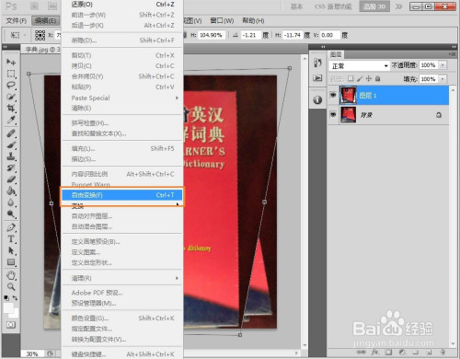This screenshot has height=359, width=460.
Task: Select the Zoom tool
Action: [x=11, y=287]
